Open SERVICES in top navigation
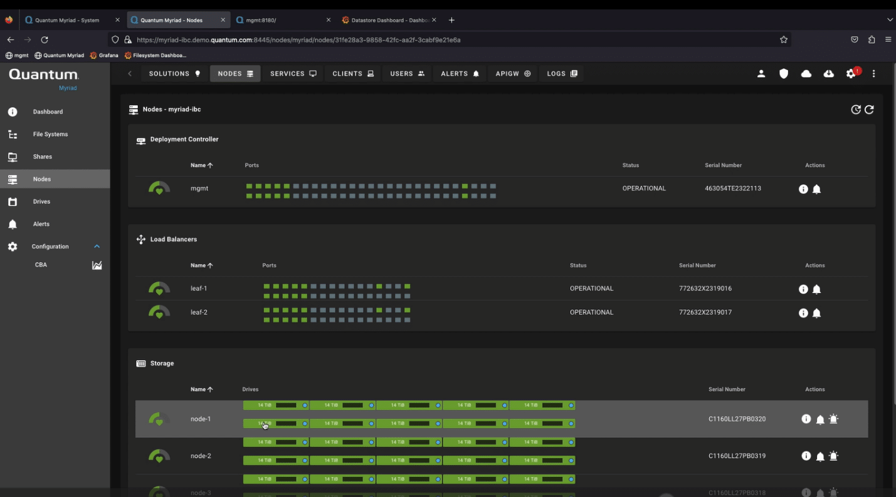Viewport: 896px width, 497px height. click(293, 74)
